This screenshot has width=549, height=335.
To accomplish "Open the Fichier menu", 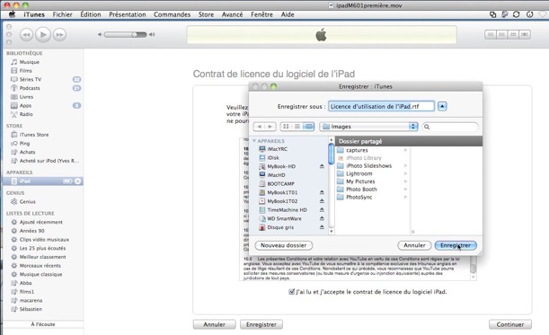I will [62, 14].
